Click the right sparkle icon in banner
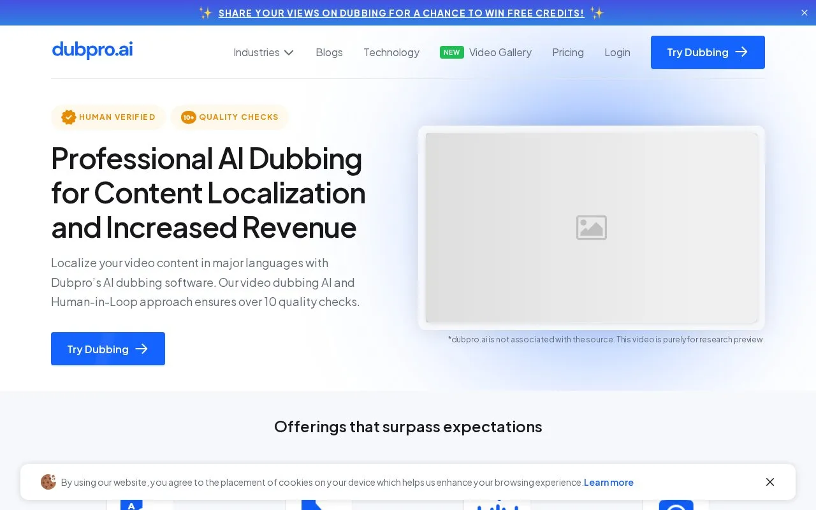 pos(597,13)
